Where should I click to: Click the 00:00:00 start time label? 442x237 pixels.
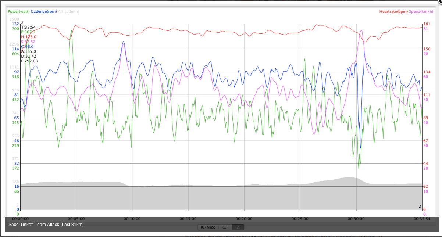tap(20, 219)
